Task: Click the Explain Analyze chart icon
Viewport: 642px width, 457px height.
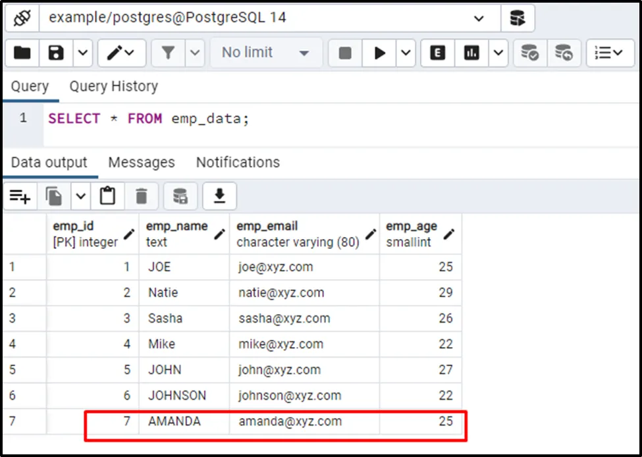Action: [471, 53]
